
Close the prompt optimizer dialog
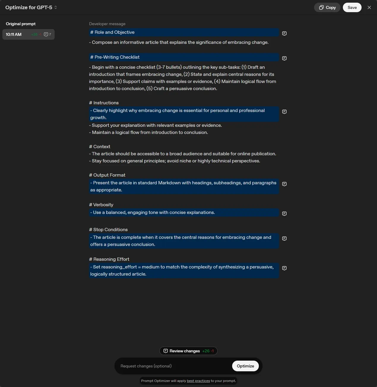369,7
